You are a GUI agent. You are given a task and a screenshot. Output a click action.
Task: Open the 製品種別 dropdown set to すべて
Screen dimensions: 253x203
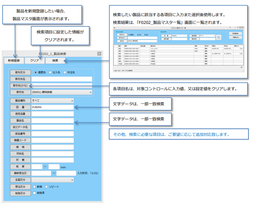(x=52, y=101)
